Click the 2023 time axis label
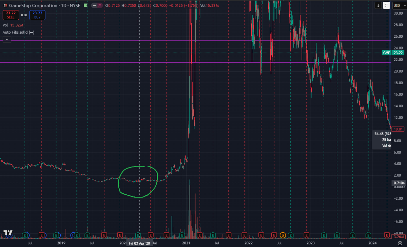This screenshot has width=407, height=247. point(310,243)
